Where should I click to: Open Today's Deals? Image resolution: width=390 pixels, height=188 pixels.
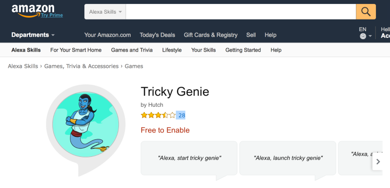tap(157, 35)
